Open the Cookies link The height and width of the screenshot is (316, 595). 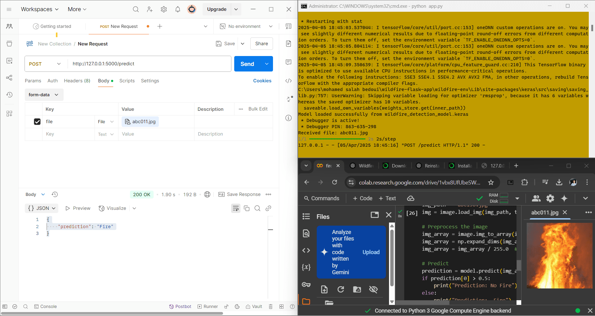point(262,81)
